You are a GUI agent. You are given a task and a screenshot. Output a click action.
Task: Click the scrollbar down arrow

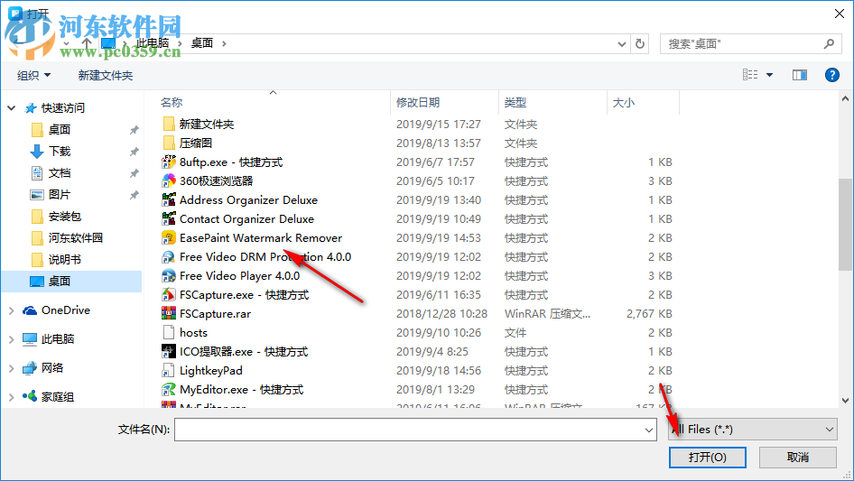coord(845,401)
